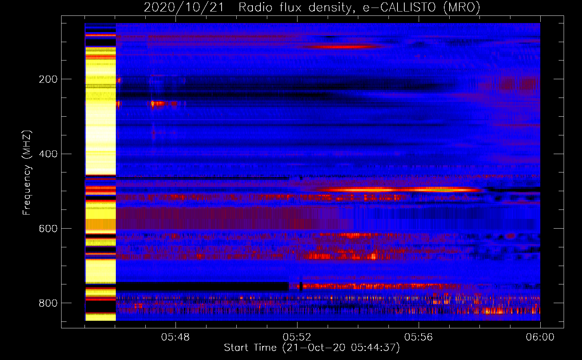Click the 06:00 time tick label

pyautogui.click(x=540, y=337)
